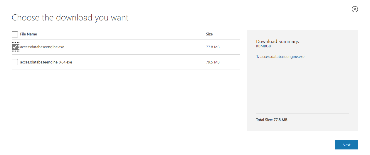
Task: Click blank space in accessdatabaseengine.exe row
Action: tap(135, 47)
